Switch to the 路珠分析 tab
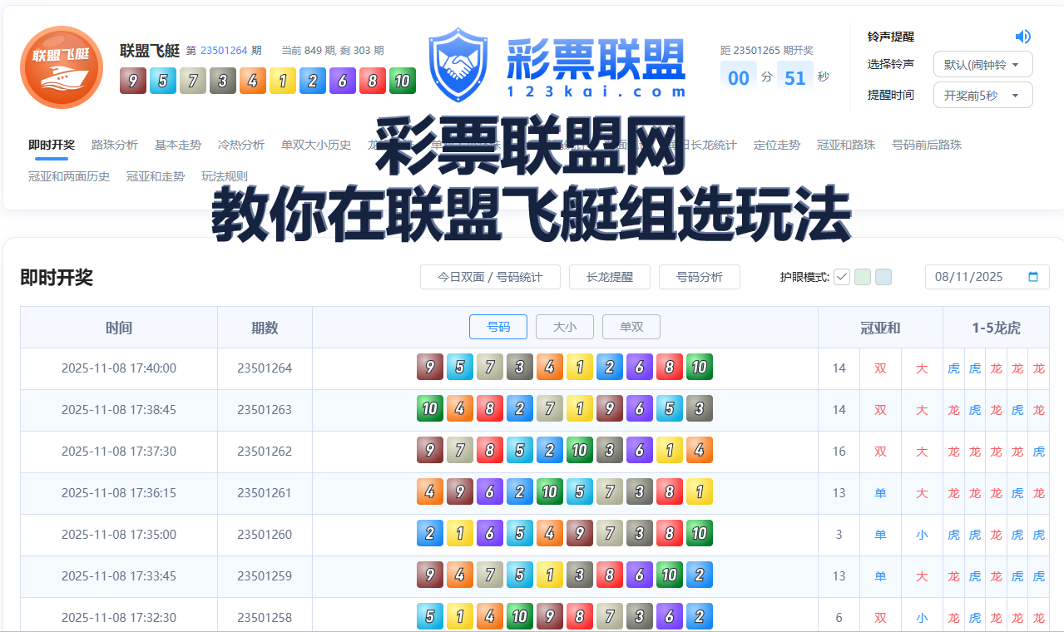 click(115, 144)
